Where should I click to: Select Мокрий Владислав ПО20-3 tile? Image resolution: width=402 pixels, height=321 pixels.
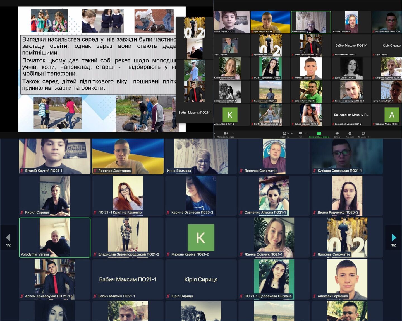coord(387,69)
